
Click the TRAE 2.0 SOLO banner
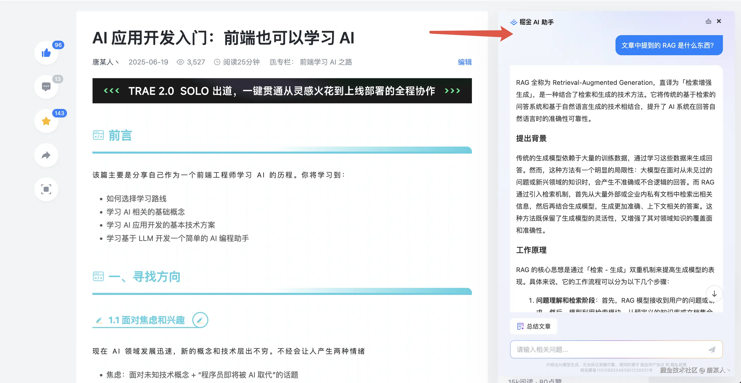(282, 91)
